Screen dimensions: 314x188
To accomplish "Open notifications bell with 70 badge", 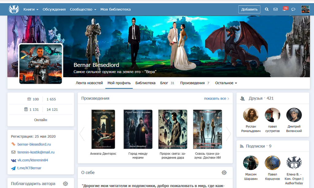I will [285, 9].
